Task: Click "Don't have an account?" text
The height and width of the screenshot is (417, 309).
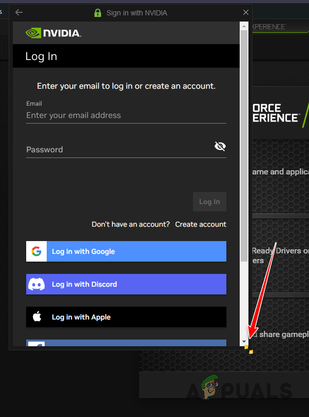Action: point(131,224)
